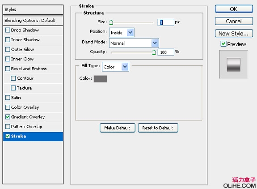The width and height of the screenshot is (257, 189).
Task: Open the Styles panel header
Action: click(x=33, y=9)
